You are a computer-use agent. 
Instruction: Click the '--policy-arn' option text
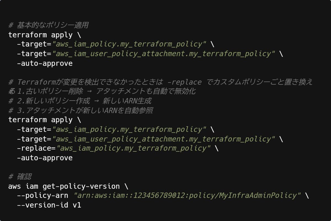point(42,196)
